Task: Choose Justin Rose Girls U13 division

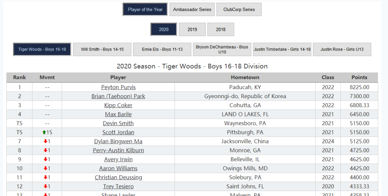Action: [x=342, y=49]
